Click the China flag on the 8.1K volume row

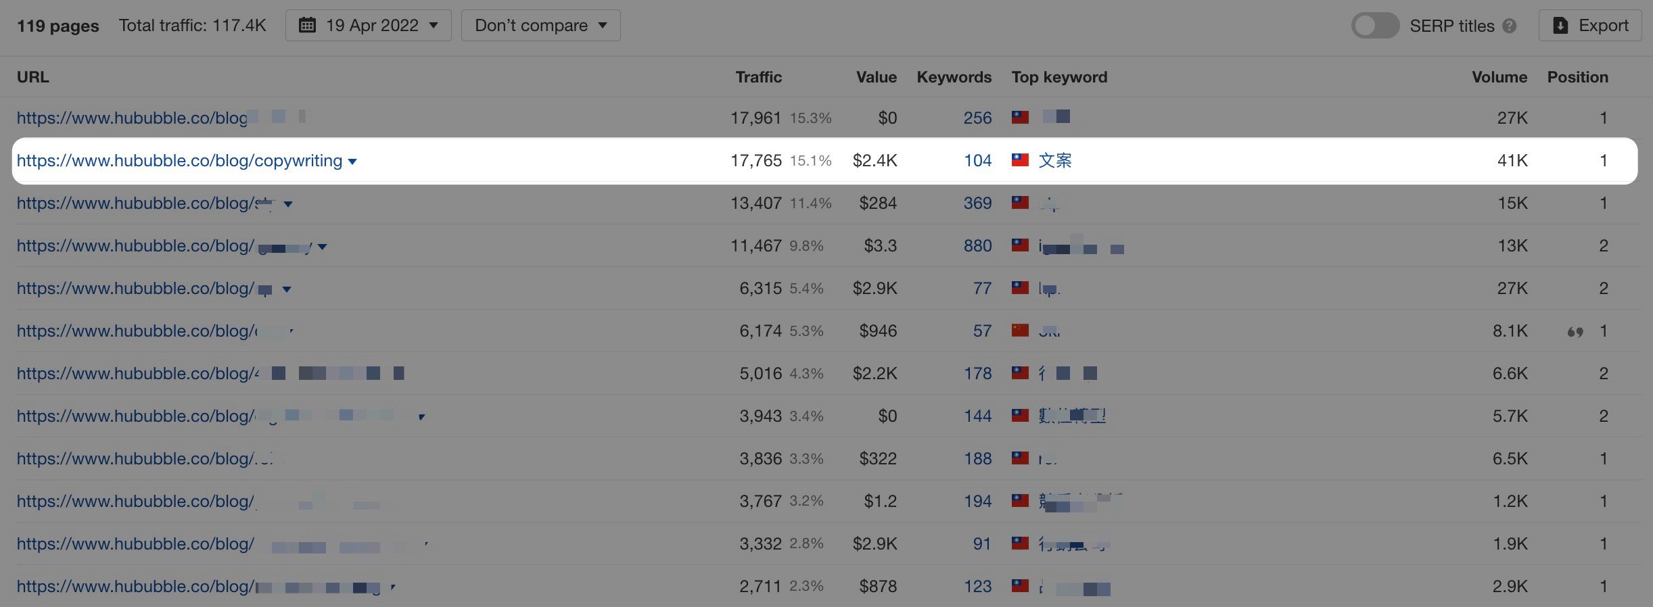coord(1021,331)
